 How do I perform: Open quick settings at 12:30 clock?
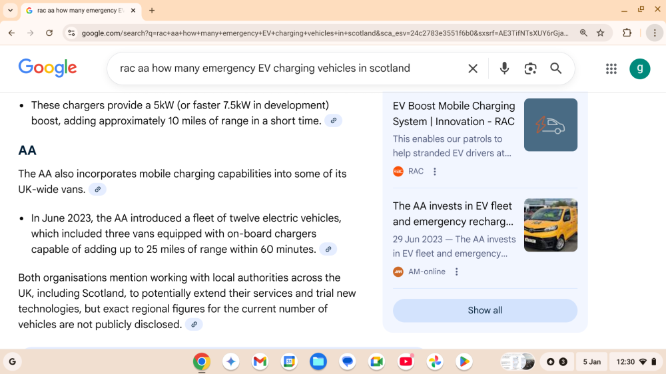coord(636,362)
